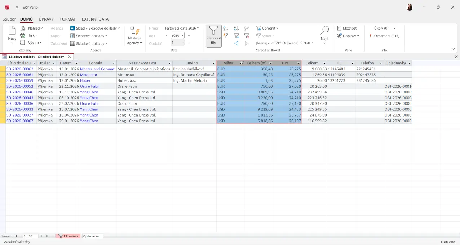The width and height of the screenshot is (460, 245).
Task: Click the Najít magnifier icon
Action: click(324, 31)
